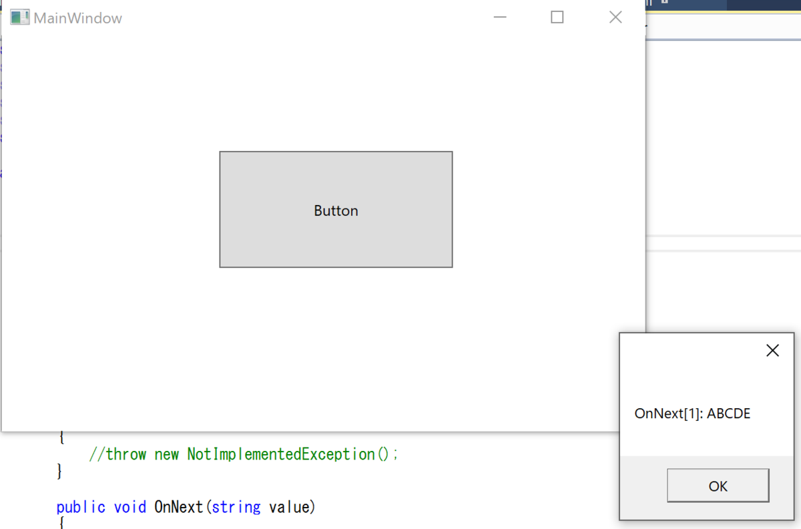
Task: Click the NotImplementedException comment line in code
Action: click(244, 454)
